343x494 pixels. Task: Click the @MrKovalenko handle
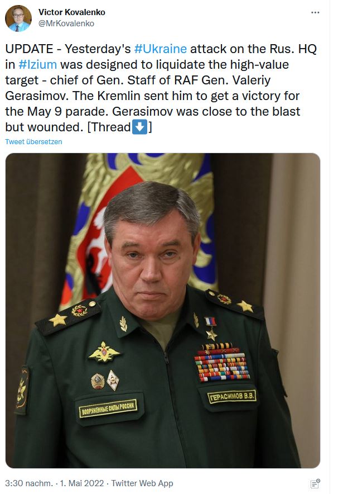tap(66, 23)
